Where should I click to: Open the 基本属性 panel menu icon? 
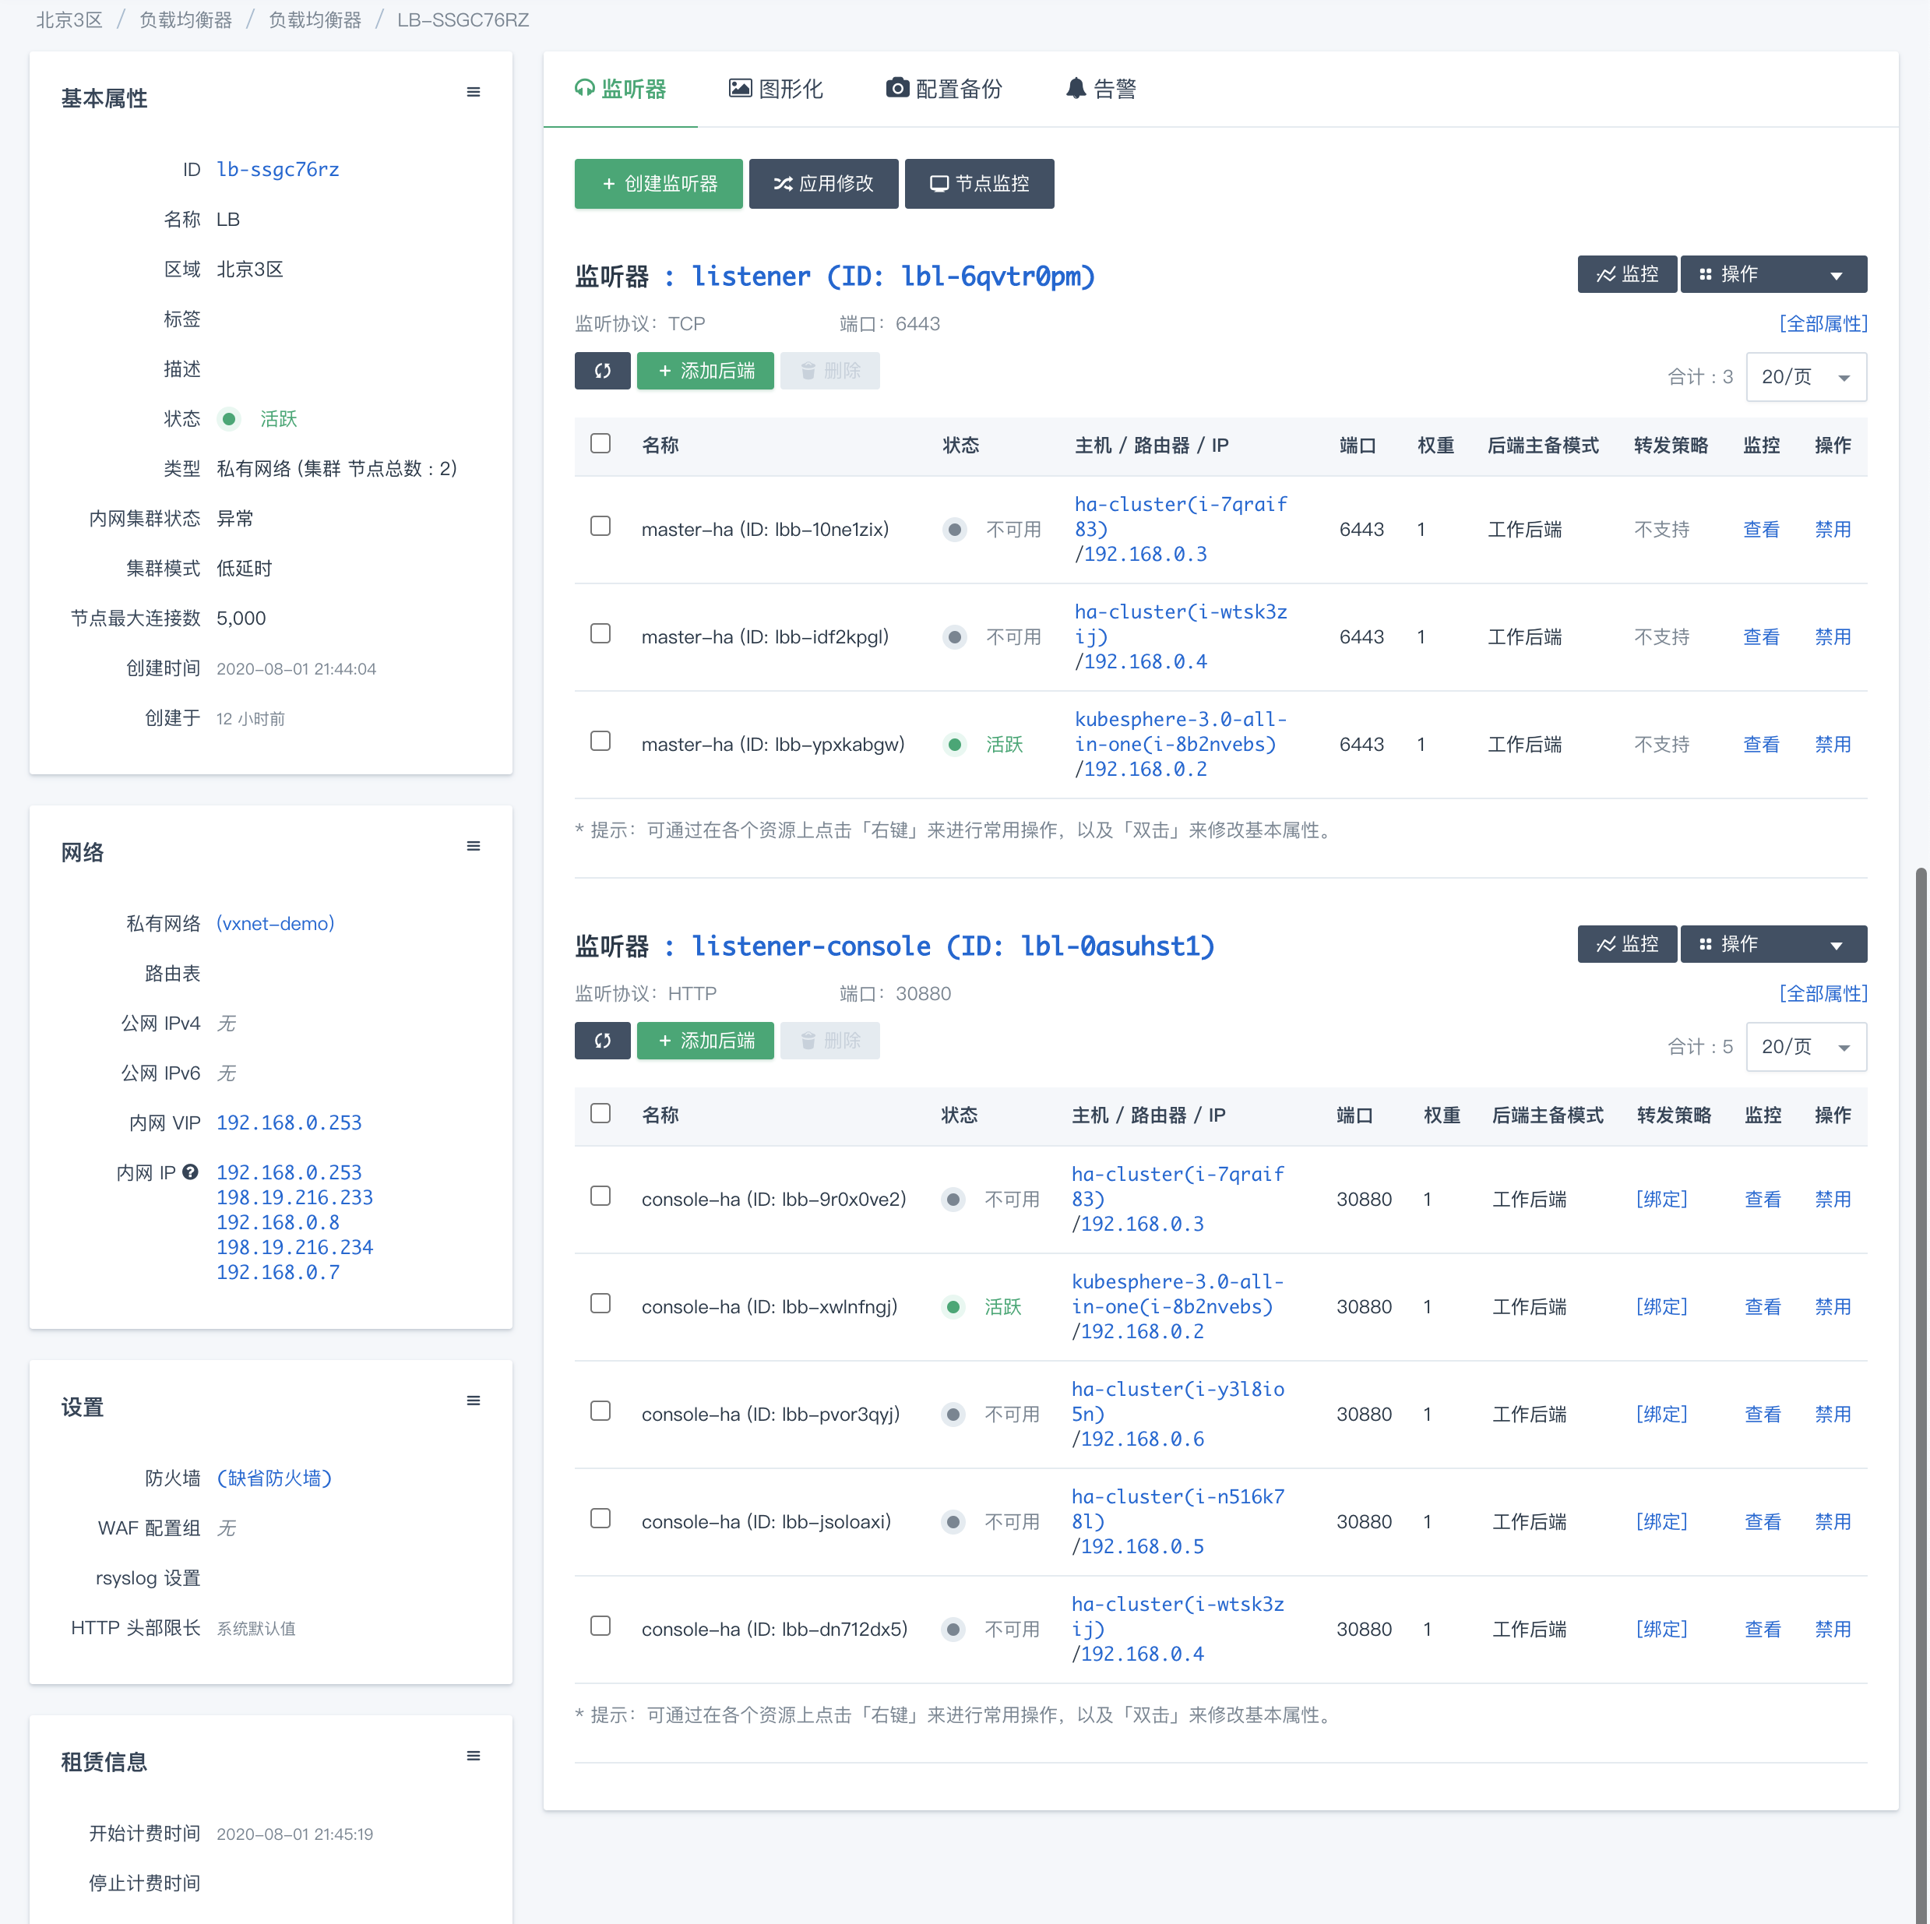point(474,92)
